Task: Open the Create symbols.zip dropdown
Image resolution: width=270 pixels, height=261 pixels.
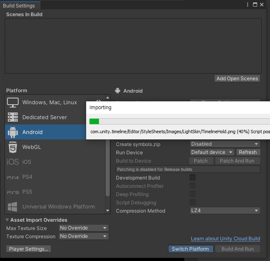Action: (x=225, y=144)
